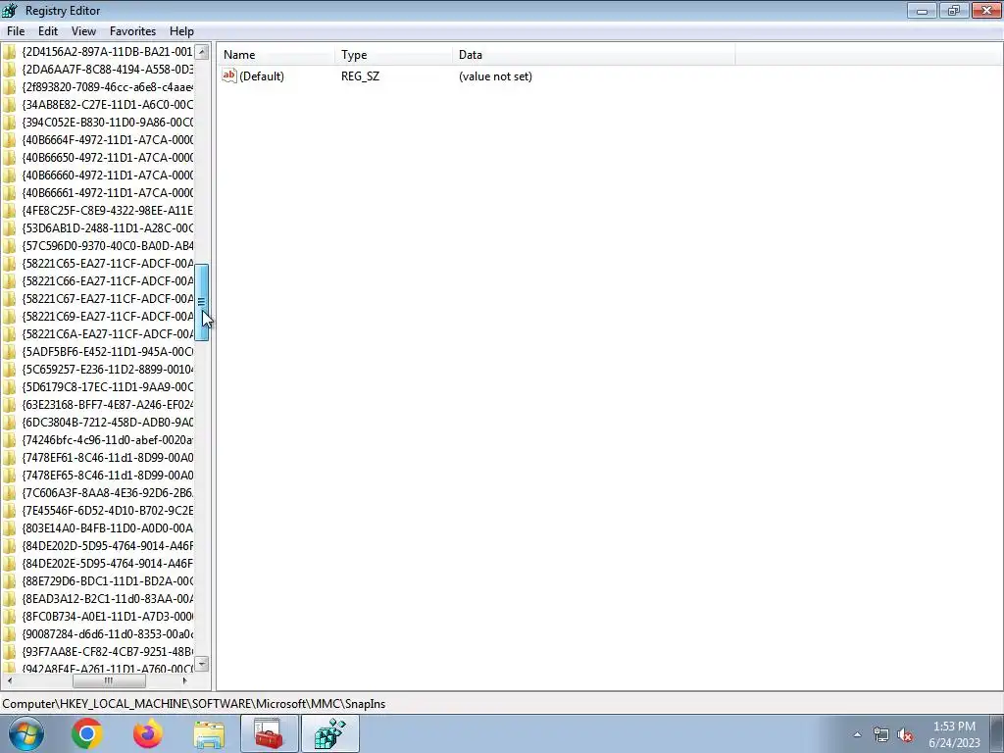
Task: Click folder icon of {40B66661-4972-11D1 key
Action: click(9, 193)
